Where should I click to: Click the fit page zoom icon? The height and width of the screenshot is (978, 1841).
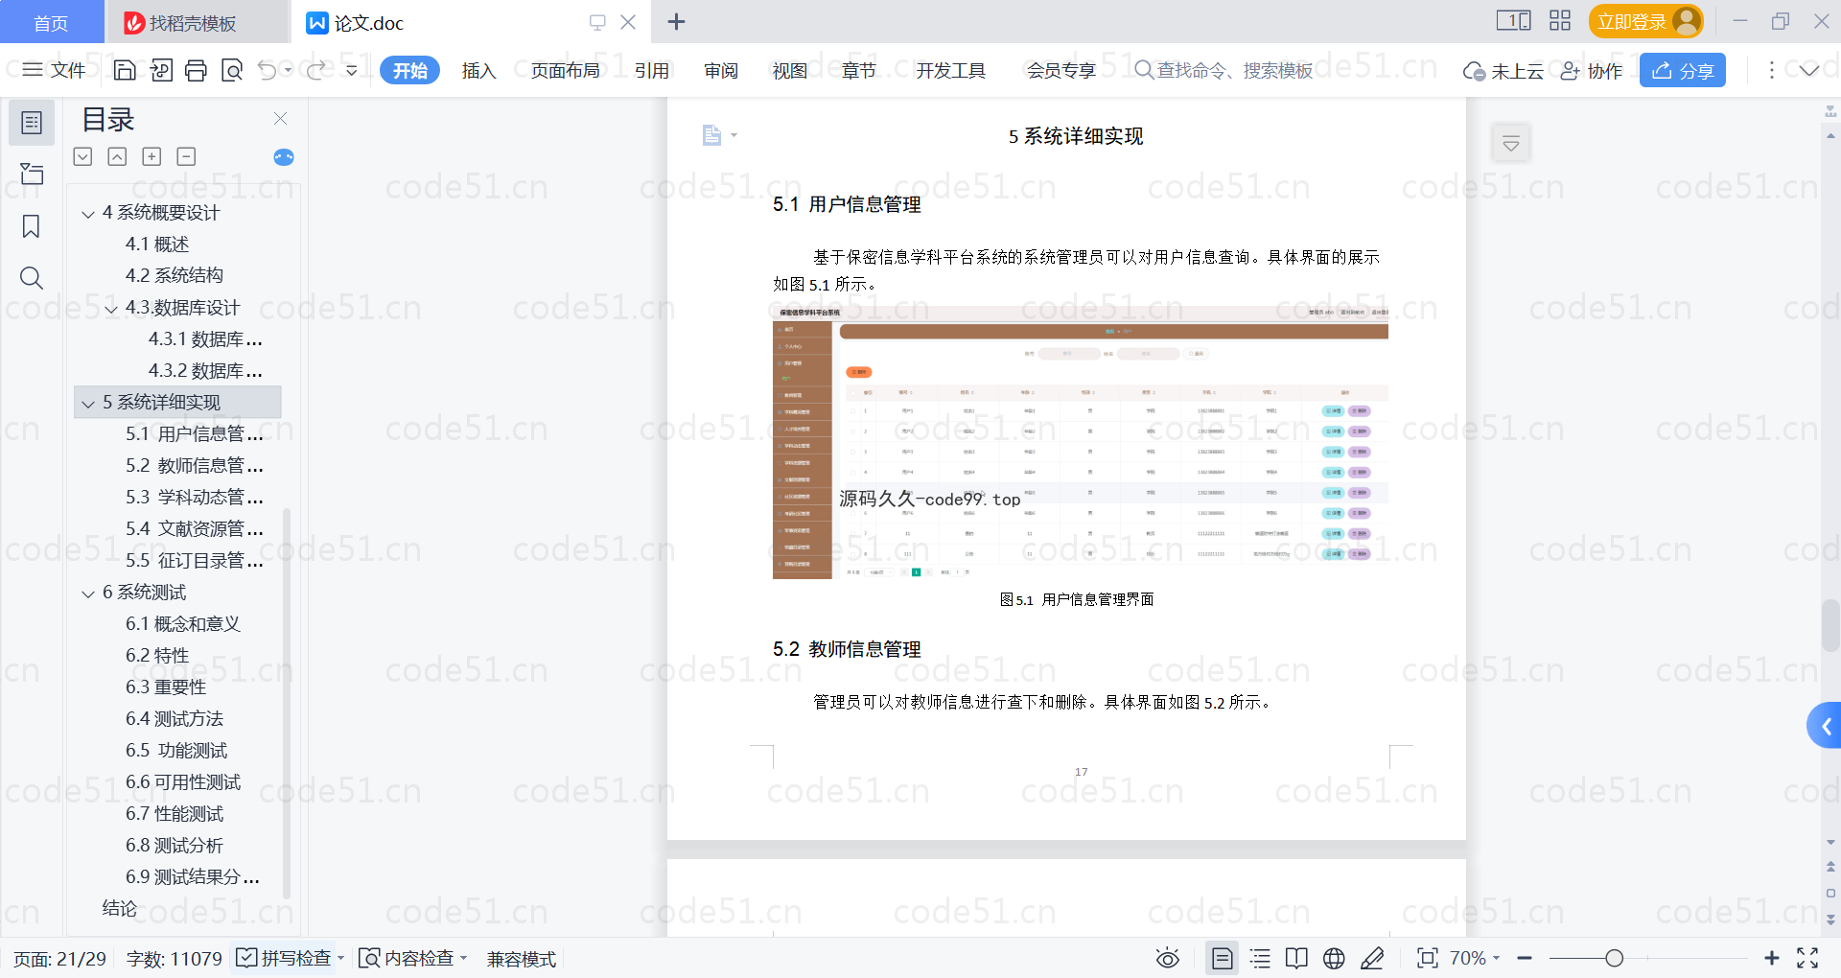tap(1427, 958)
